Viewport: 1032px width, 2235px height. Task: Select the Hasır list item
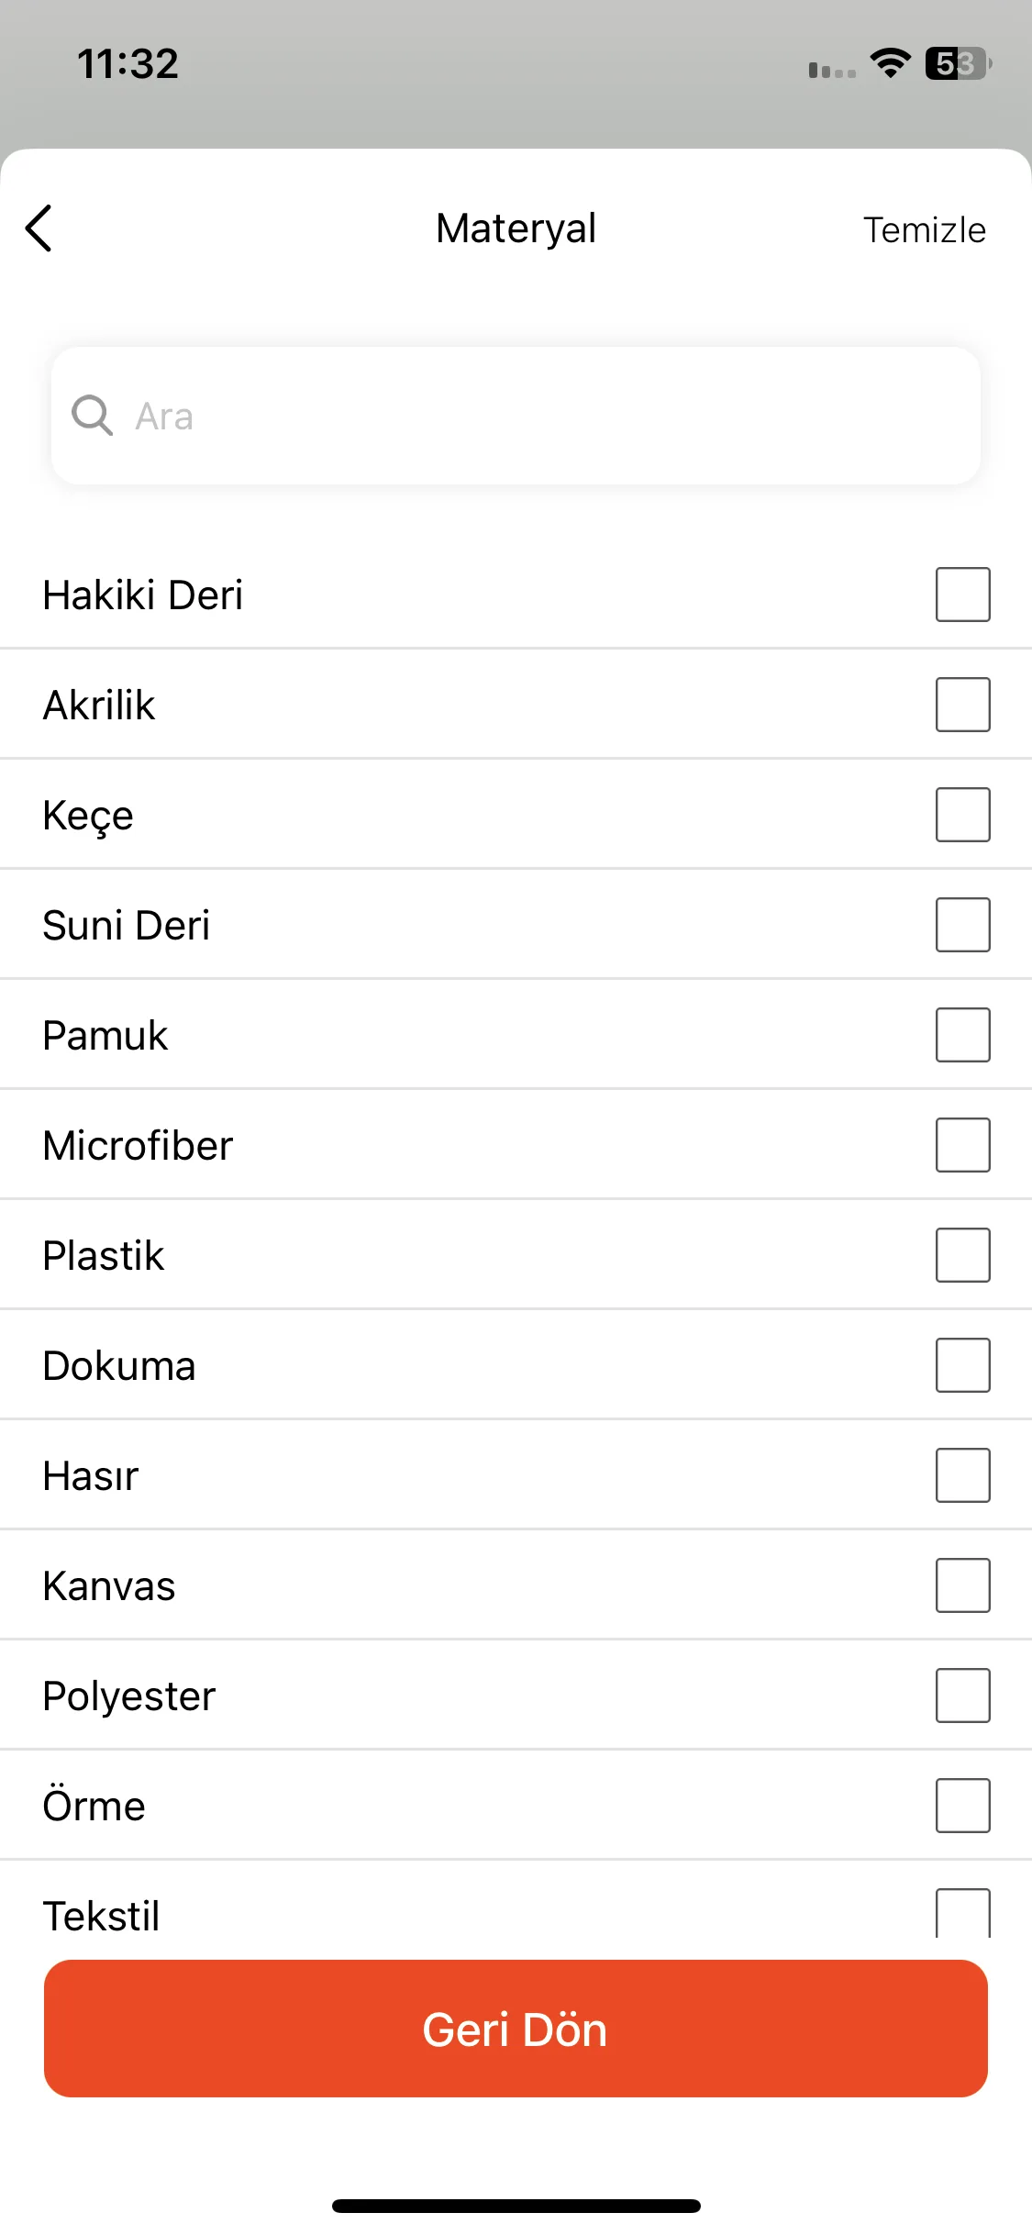(x=516, y=1475)
